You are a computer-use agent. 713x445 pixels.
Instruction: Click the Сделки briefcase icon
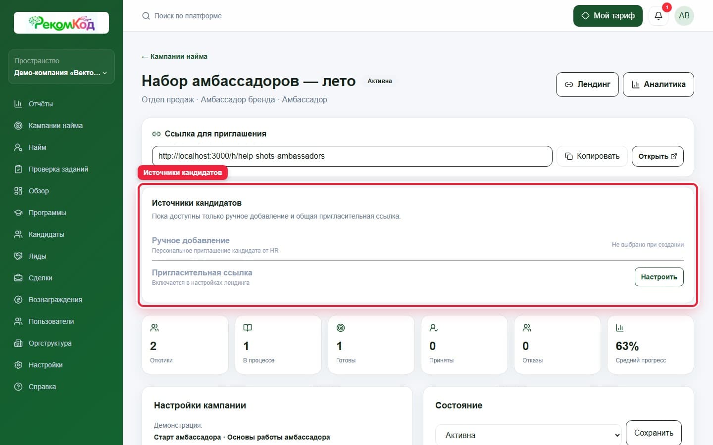click(18, 278)
